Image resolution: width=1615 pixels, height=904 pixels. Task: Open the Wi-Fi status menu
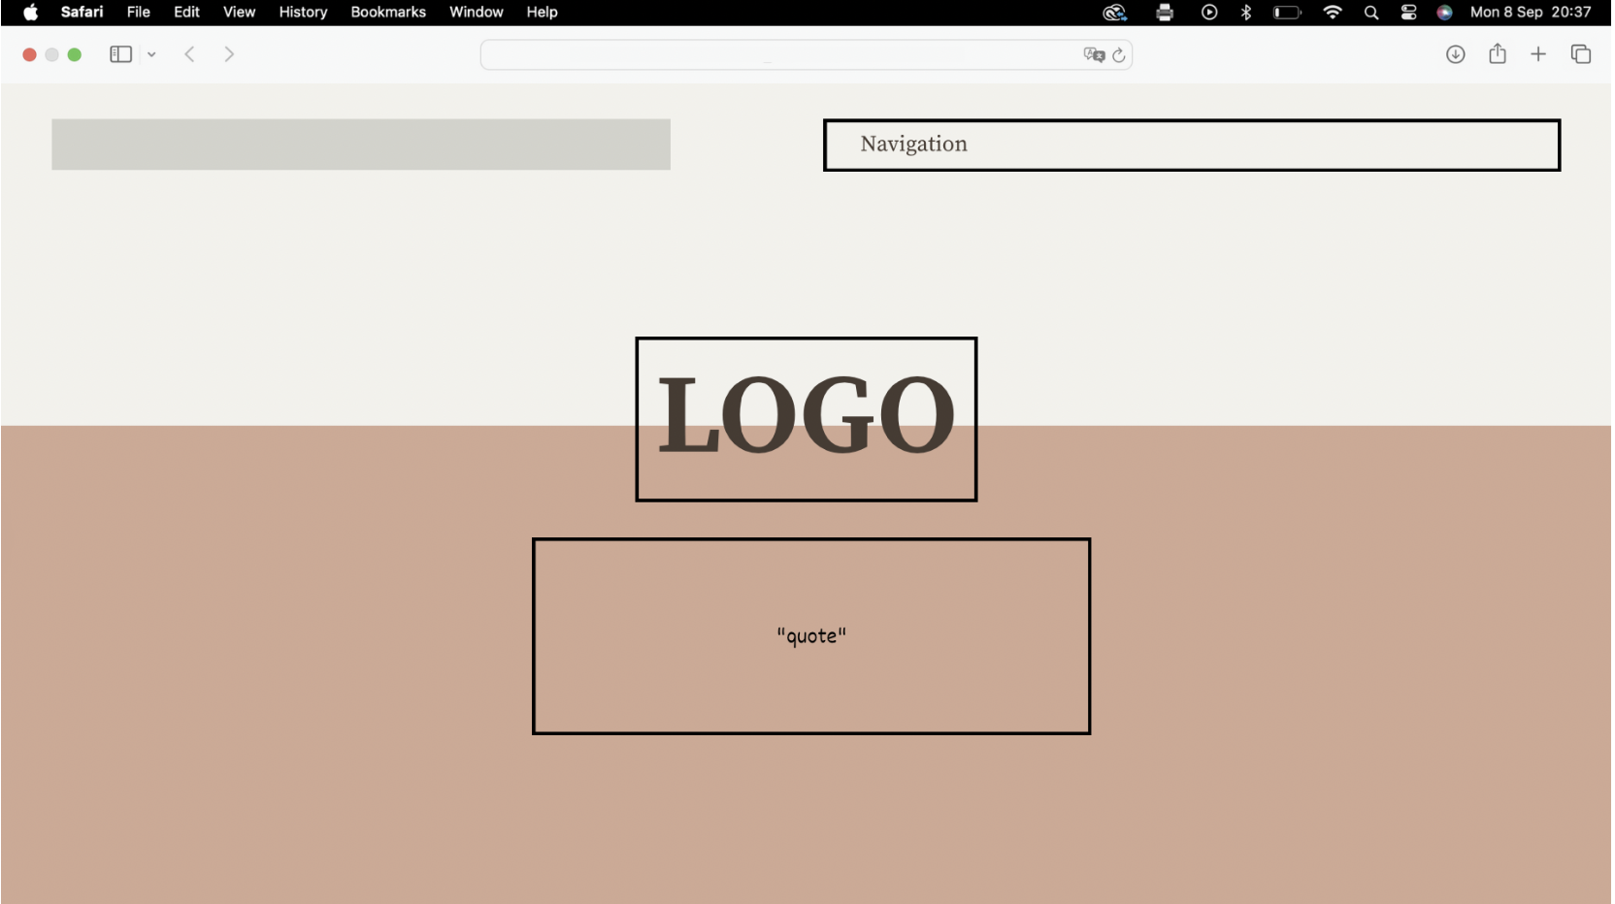pyautogui.click(x=1333, y=12)
